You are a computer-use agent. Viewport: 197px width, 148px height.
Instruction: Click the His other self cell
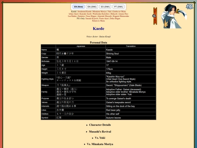tap(131, 114)
